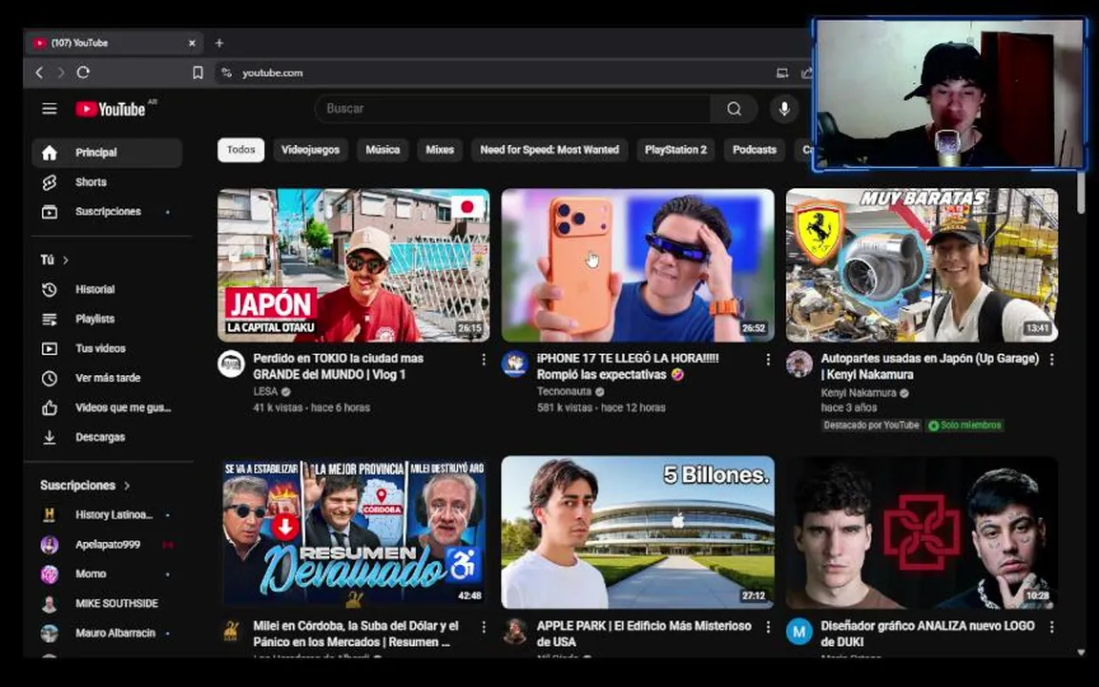Open Suscripciones in sidebar
Image resolution: width=1099 pixels, height=687 pixels.
[x=107, y=212]
